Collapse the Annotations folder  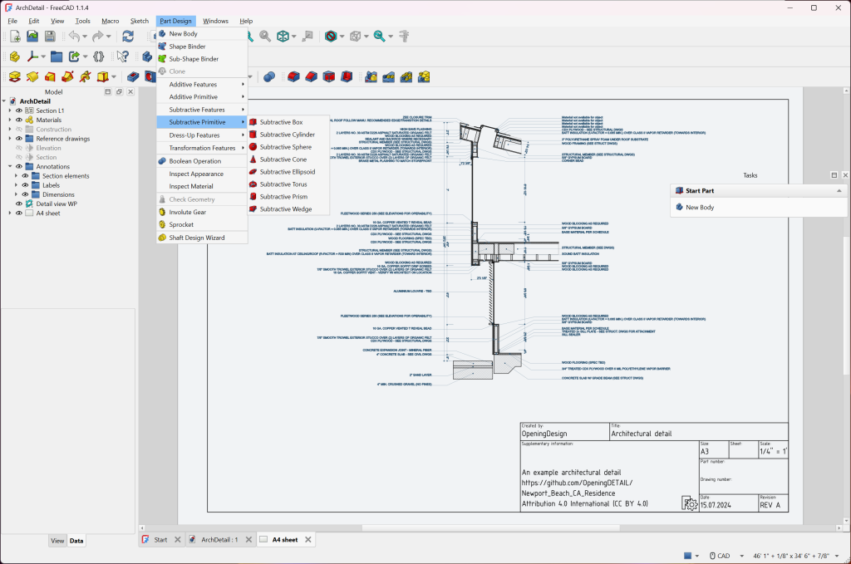coord(10,166)
